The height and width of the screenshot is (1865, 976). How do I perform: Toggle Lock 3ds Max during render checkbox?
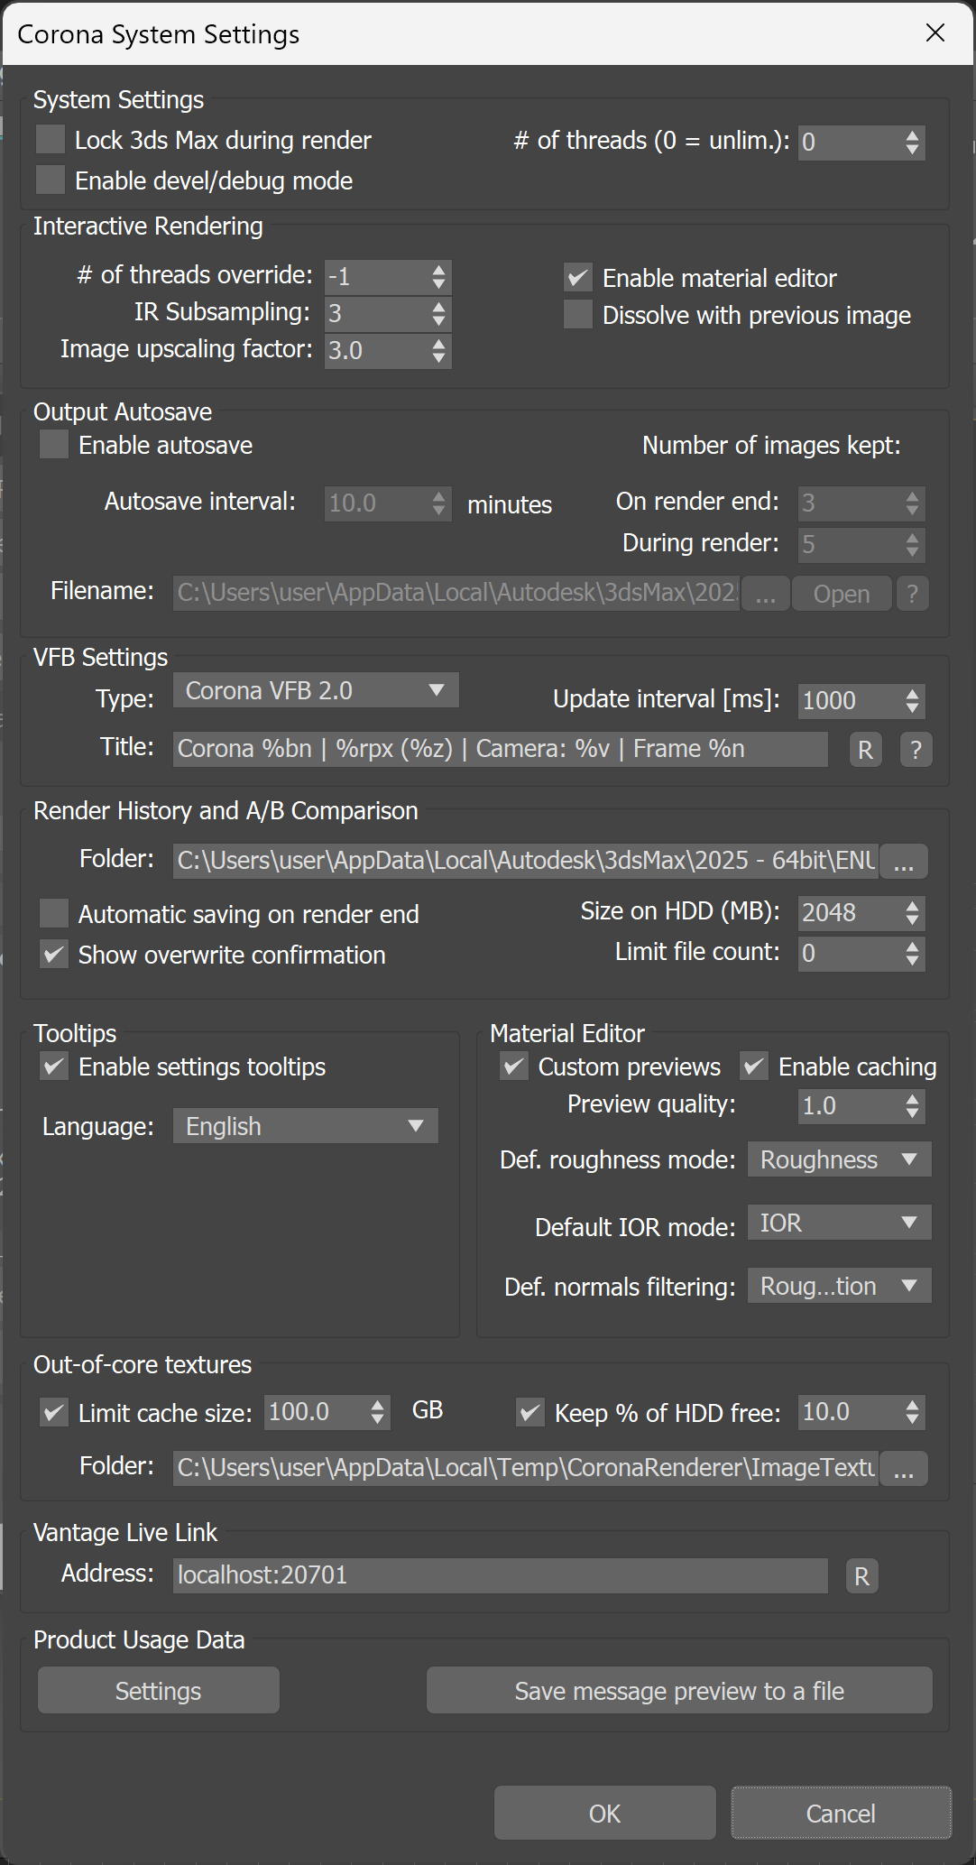51,140
